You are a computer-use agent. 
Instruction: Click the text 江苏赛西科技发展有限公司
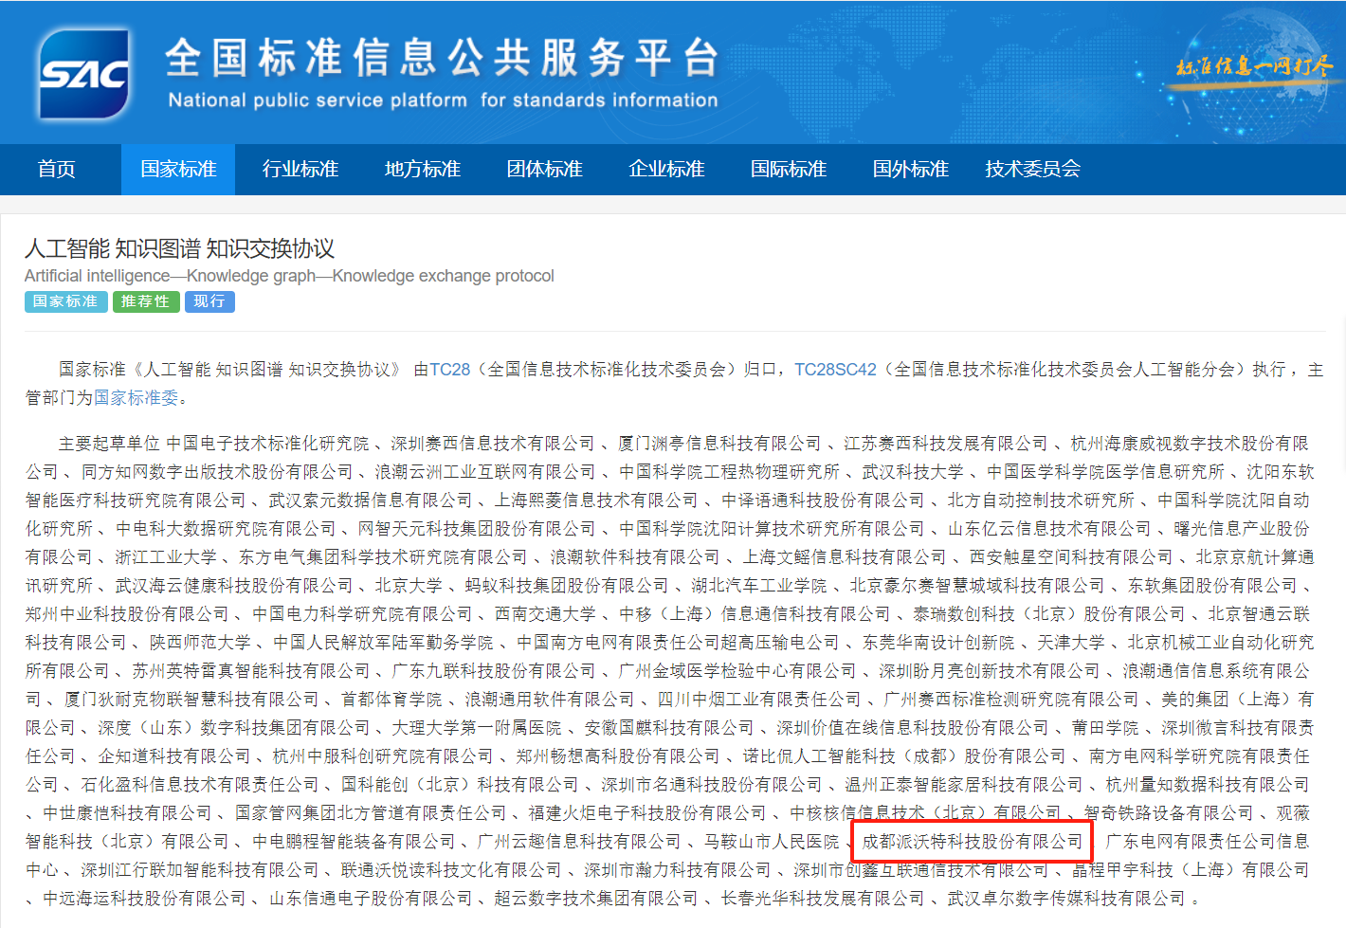pos(946,444)
